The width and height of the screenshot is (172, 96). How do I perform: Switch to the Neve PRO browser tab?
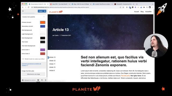pos(60,4)
